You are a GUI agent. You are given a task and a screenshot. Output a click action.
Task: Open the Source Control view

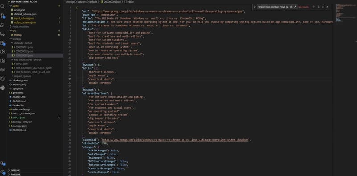pos(3,16)
